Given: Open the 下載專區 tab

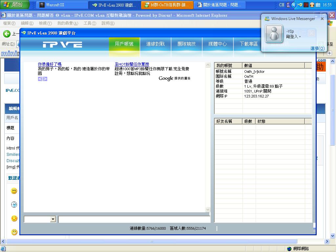Looking at the screenshot, I should coord(249,44).
